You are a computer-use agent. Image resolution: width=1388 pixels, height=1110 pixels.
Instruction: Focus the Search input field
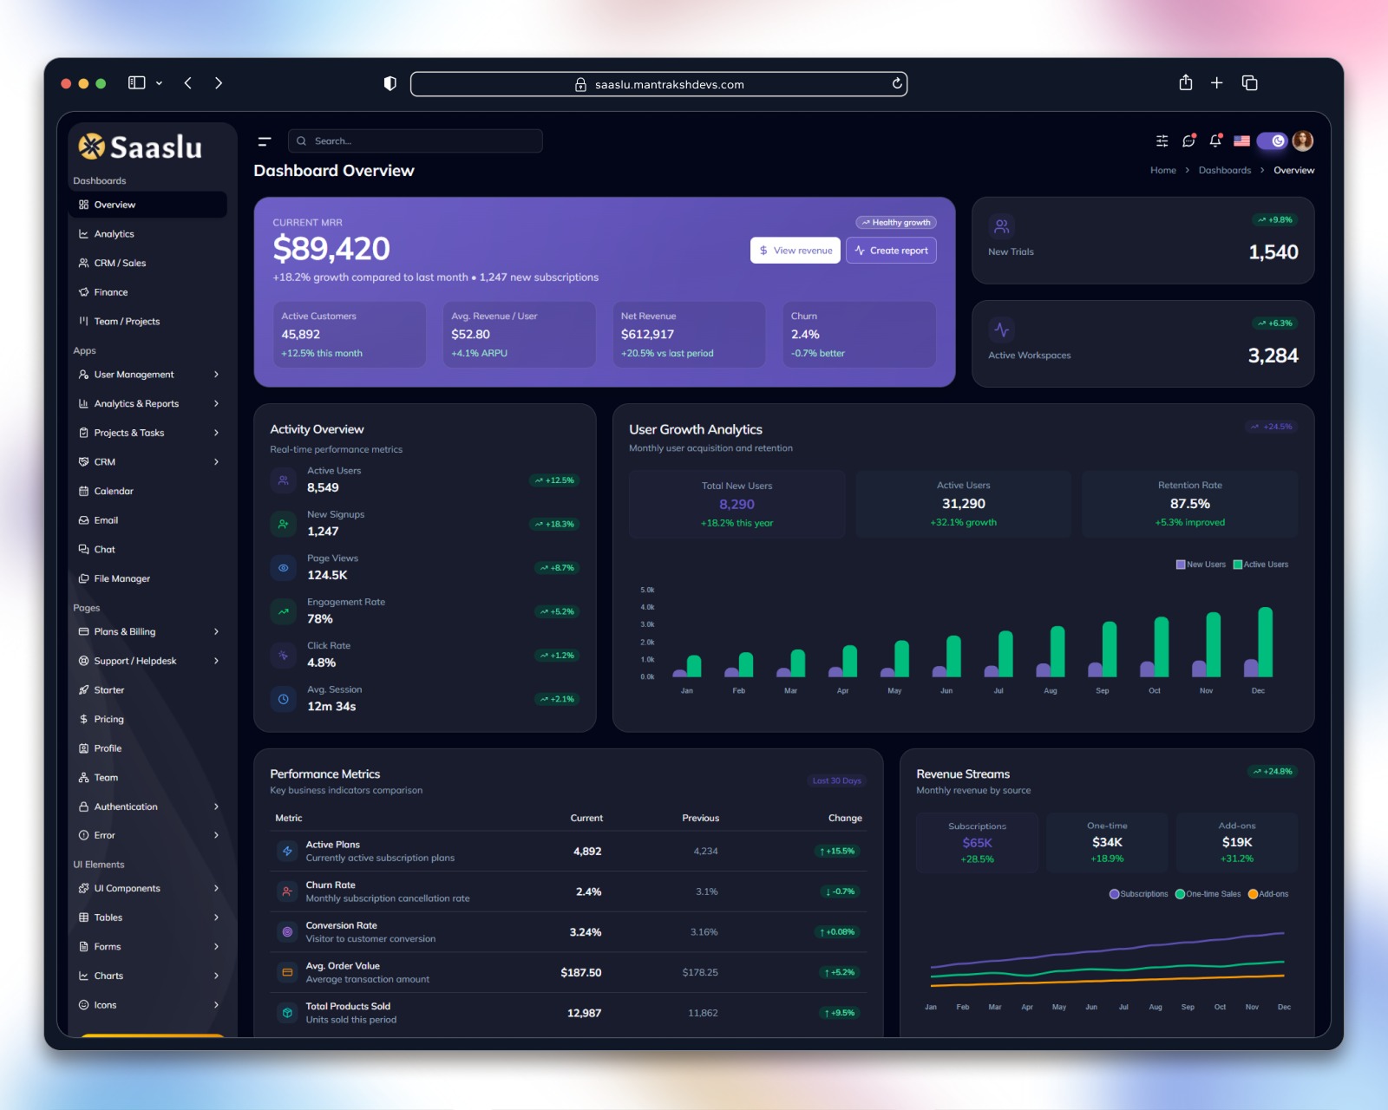[x=416, y=140]
